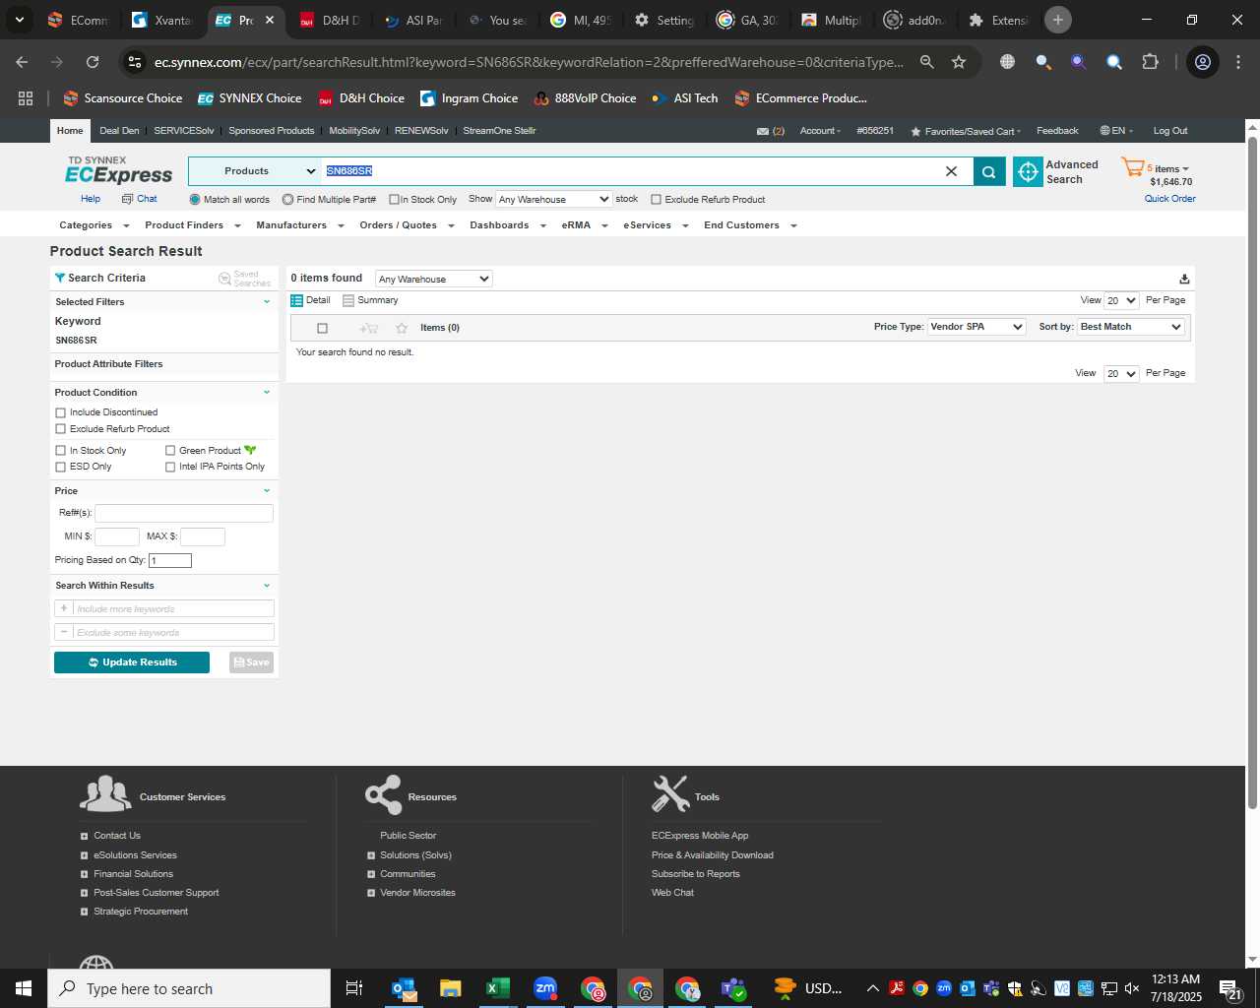Open Advanced Search crosshair icon

pos(1028,171)
